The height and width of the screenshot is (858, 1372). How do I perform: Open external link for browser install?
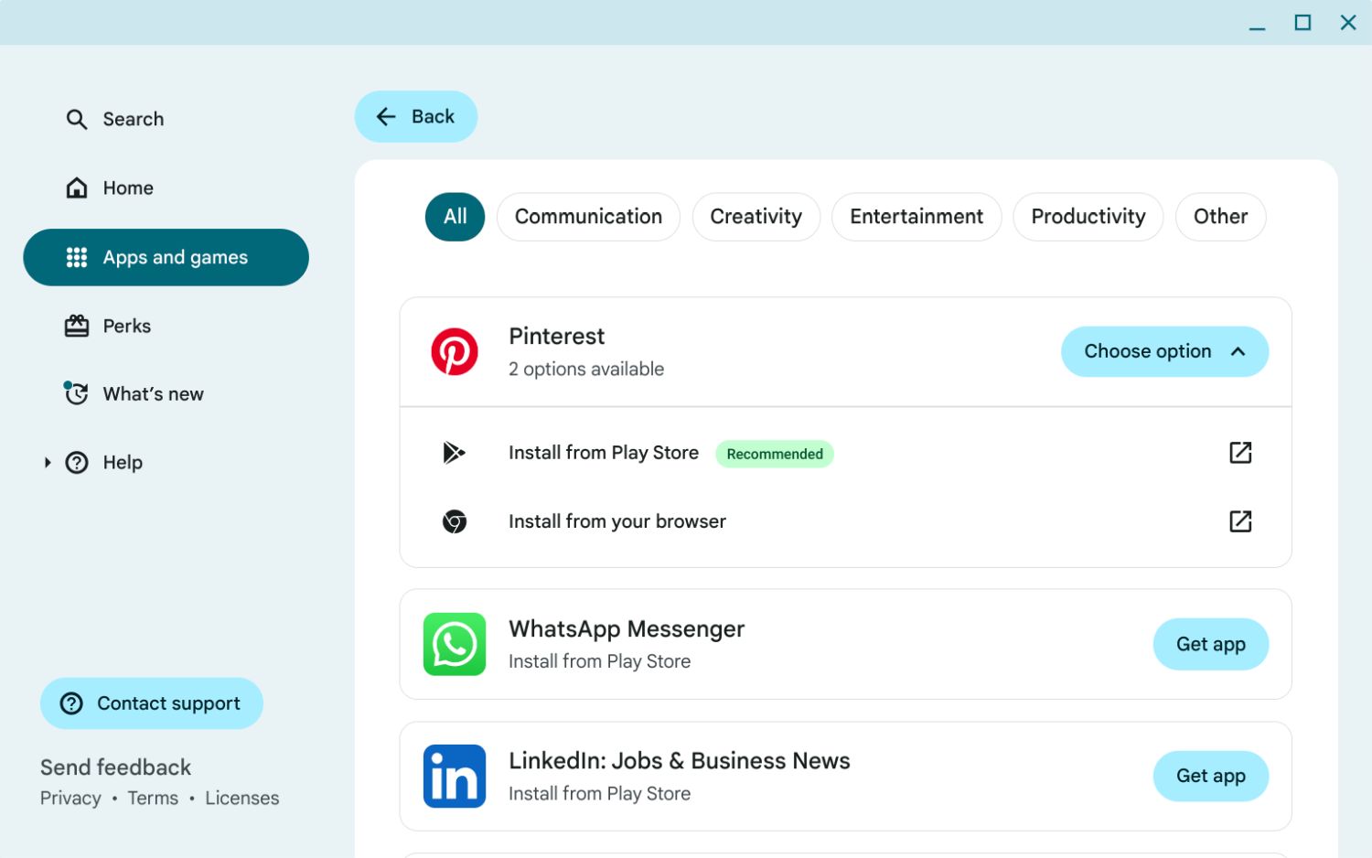1240,521
